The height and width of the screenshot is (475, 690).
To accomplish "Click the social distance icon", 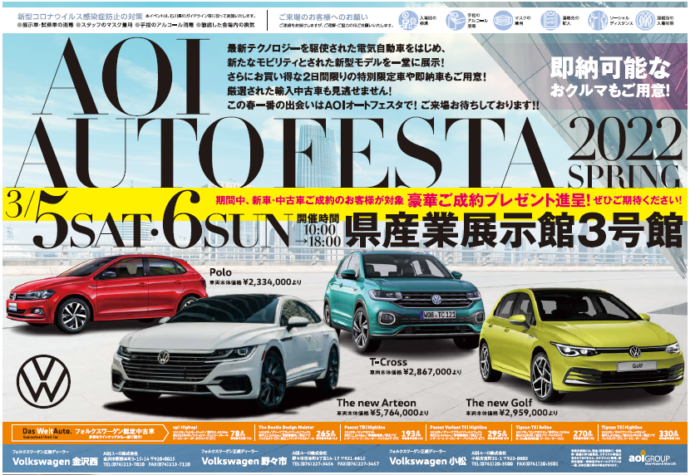I will 598,20.
